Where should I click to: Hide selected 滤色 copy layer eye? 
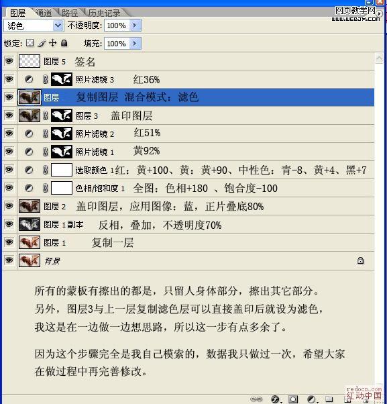[9, 97]
